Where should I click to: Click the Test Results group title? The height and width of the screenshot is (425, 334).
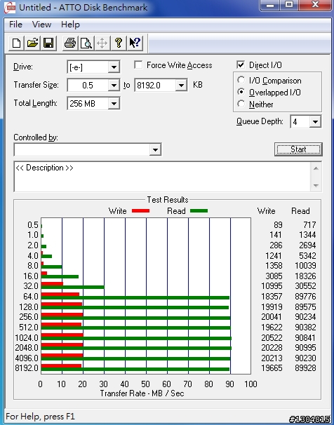tap(168, 200)
